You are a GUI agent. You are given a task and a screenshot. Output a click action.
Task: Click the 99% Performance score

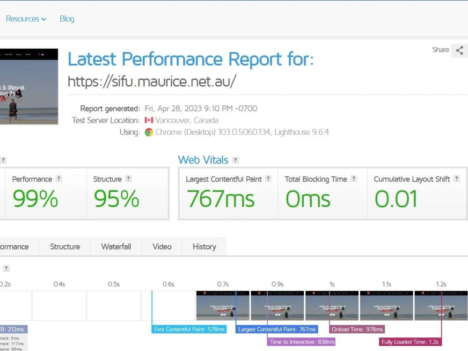click(x=35, y=199)
